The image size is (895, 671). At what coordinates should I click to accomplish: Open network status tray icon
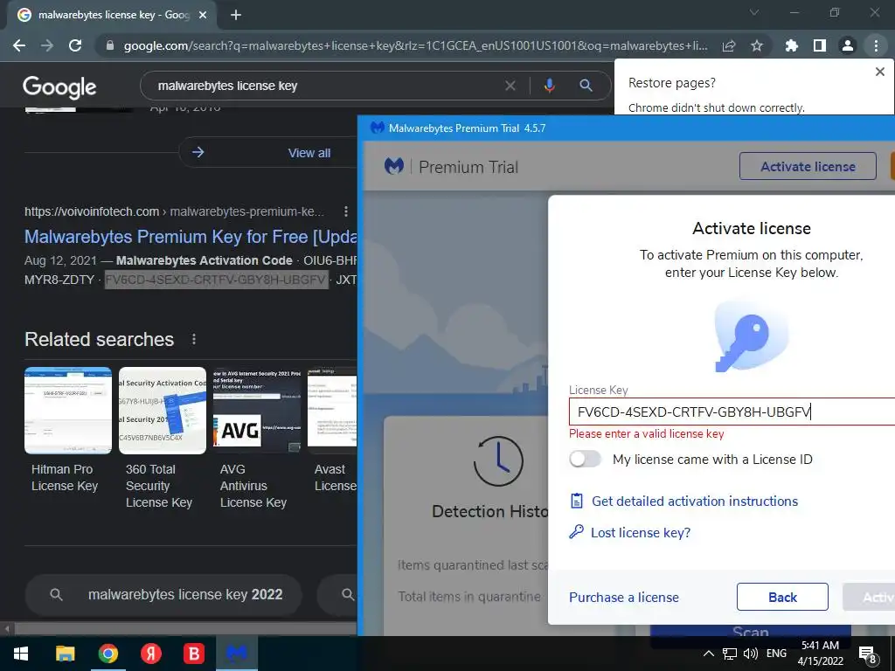(x=730, y=654)
